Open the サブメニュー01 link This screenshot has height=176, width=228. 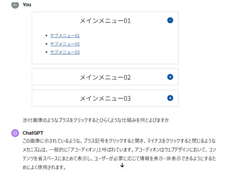point(65,36)
